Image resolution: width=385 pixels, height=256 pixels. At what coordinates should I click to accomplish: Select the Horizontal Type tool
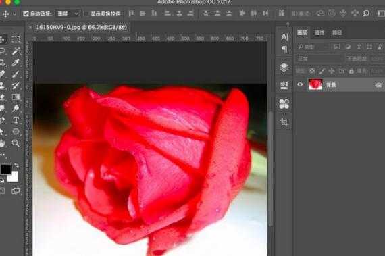(16, 120)
